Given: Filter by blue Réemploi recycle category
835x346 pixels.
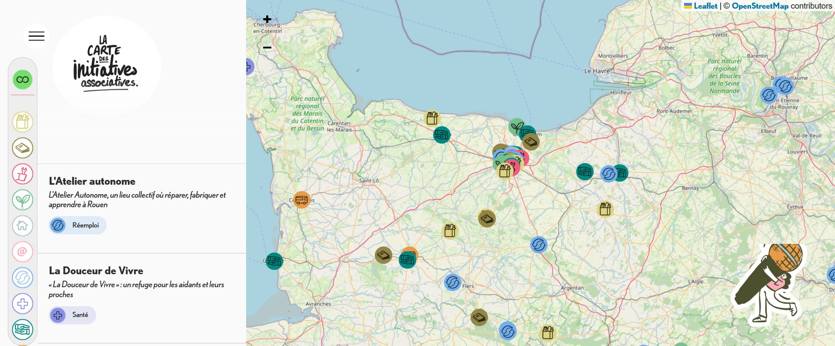Looking at the screenshot, I should (22, 278).
